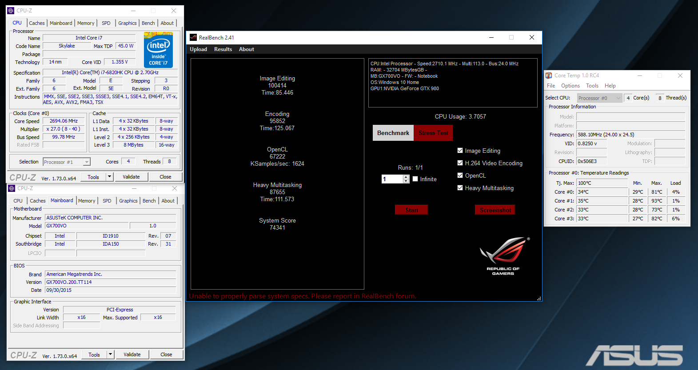Screen dimensions: 698x370
Task: Click the Image Editing score 100414
Action: coord(277,85)
